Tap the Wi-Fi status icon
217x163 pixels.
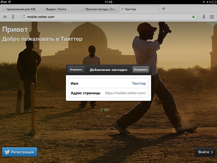pyautogui.click(x=9, y=2)
